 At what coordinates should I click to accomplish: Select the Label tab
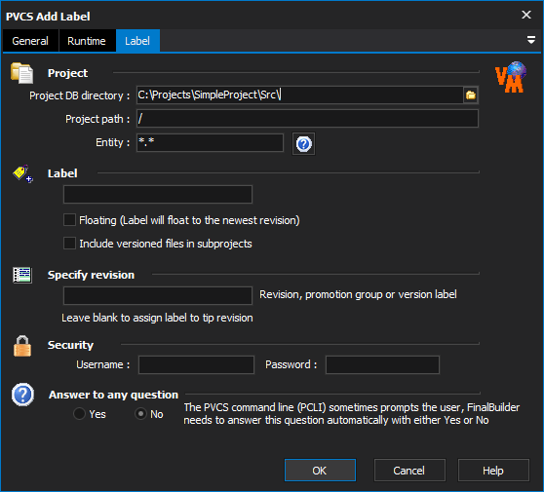[x=137, y=41]
